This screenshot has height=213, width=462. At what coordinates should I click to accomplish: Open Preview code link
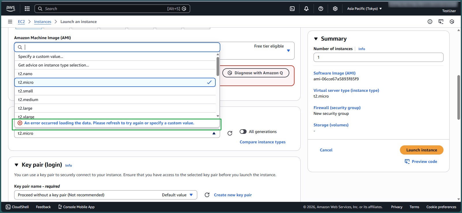pyautogui.click(x=421, y=161)
